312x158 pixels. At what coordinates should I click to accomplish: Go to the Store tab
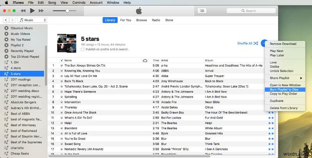coord(169,20)
